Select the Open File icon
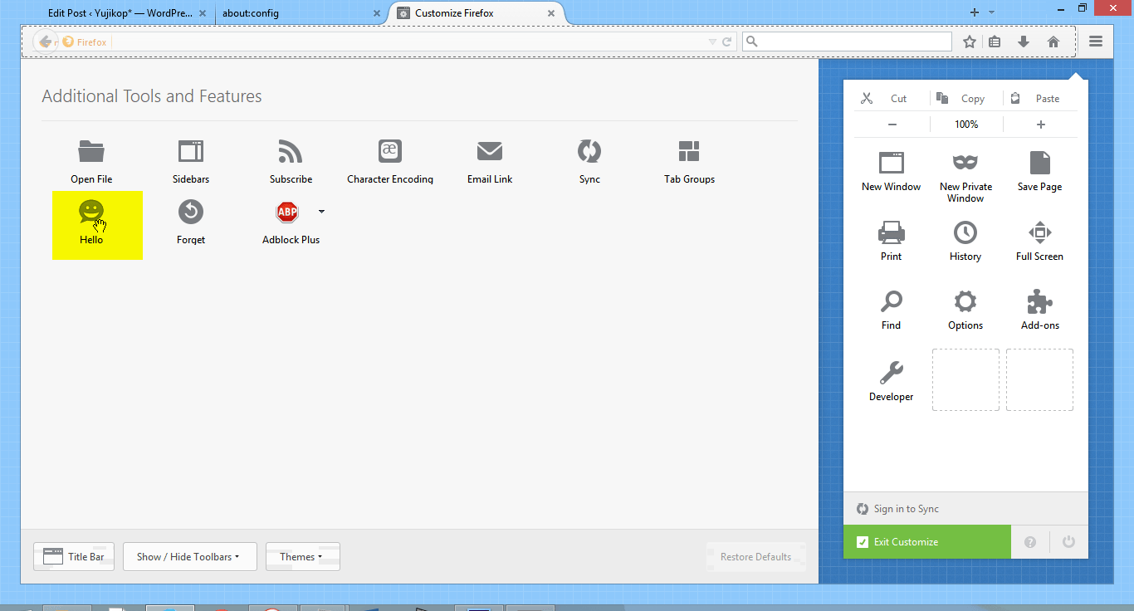Viewport: 1134px width, 611px height. [x=91, y=151]
